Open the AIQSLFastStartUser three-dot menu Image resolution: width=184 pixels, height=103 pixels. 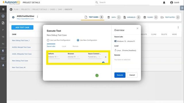click(x=37, y=17)
